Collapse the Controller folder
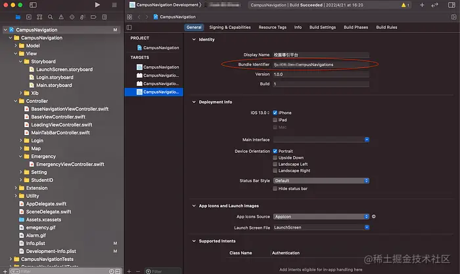 pyautogui.click(x=16, y=101)
